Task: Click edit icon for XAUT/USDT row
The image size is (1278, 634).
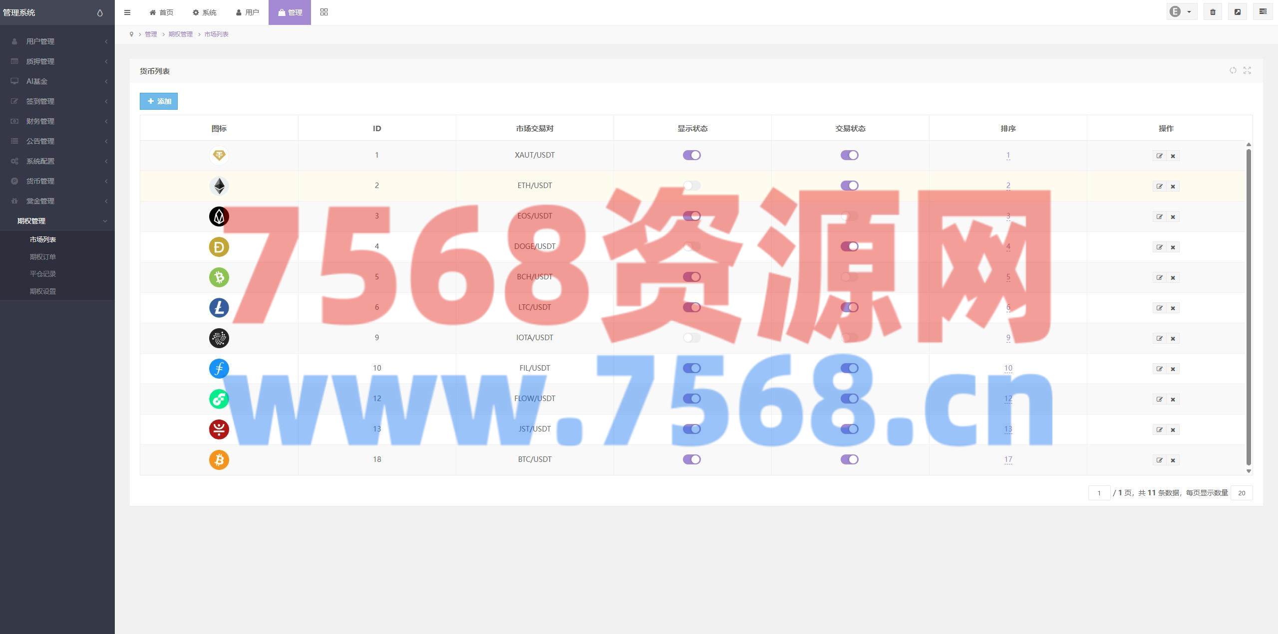Action: (1159, 156)
